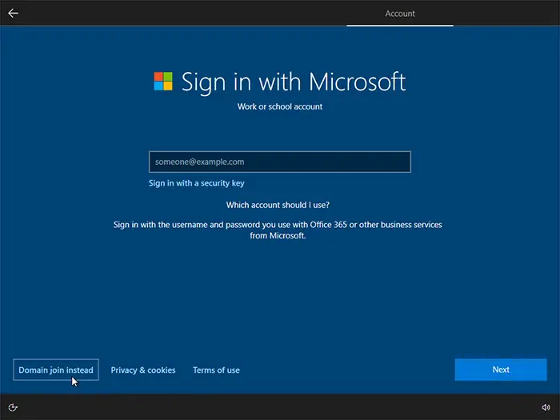
Task: Click the Next button
Action: 501,370
